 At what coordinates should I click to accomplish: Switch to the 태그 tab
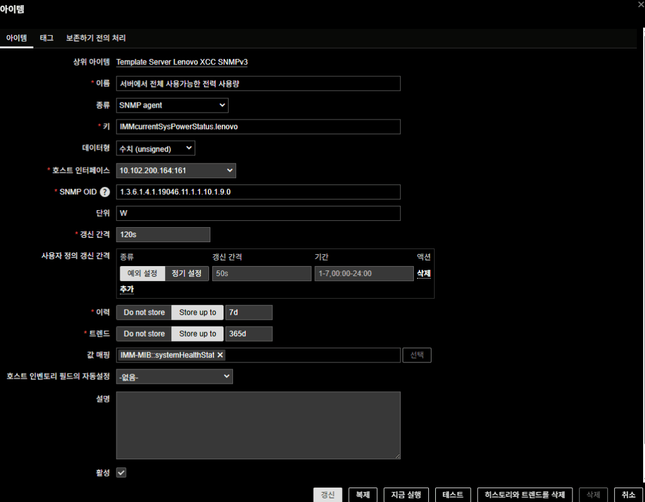pyautogui.click(x=46, y=38)
